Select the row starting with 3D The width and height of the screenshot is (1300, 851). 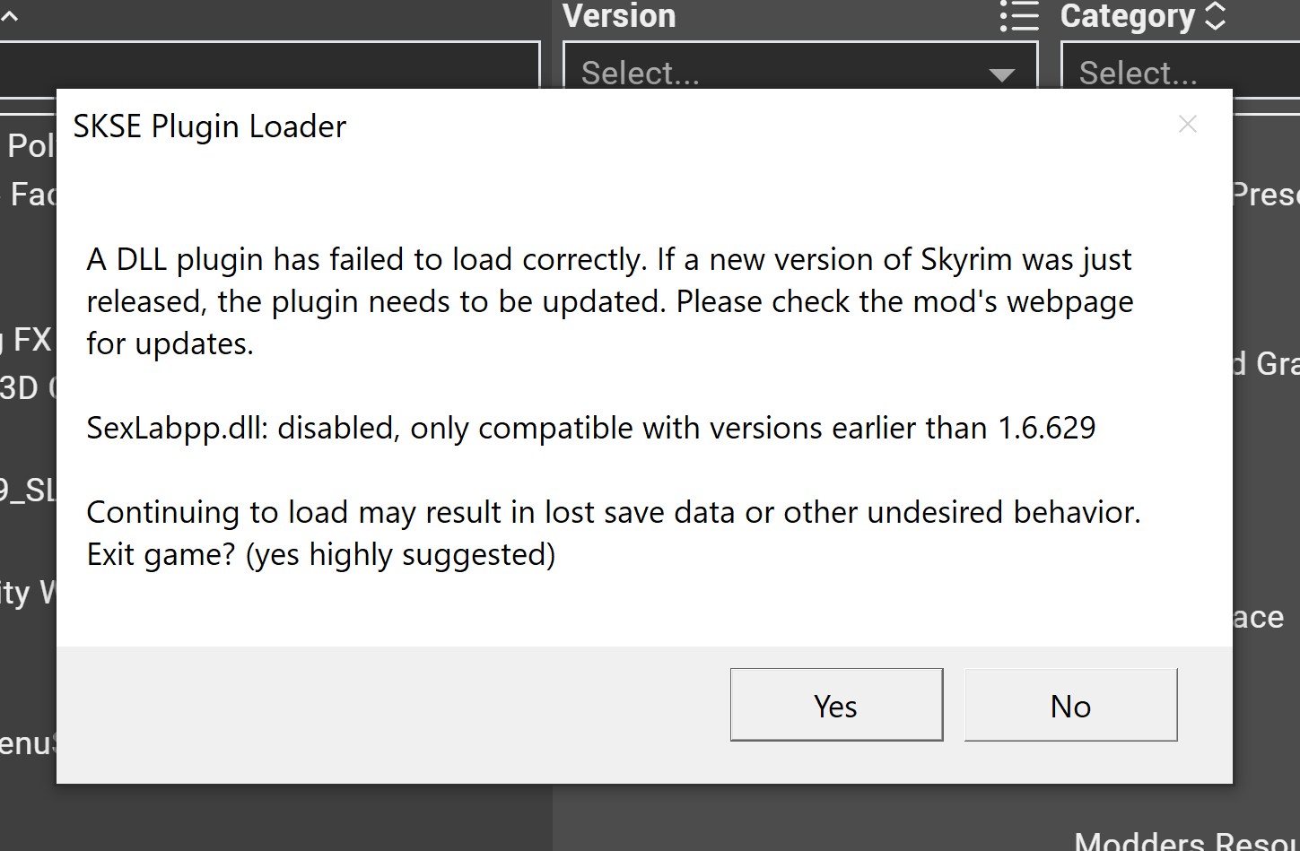tap(27, 388)
